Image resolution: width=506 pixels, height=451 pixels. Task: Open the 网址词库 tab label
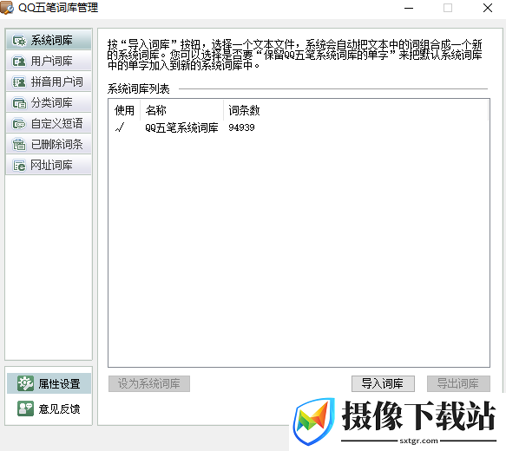click(51, 166)
